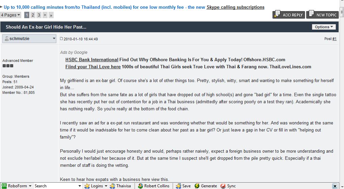Close the RoboForm toolbar

click(x=335, y=186)
